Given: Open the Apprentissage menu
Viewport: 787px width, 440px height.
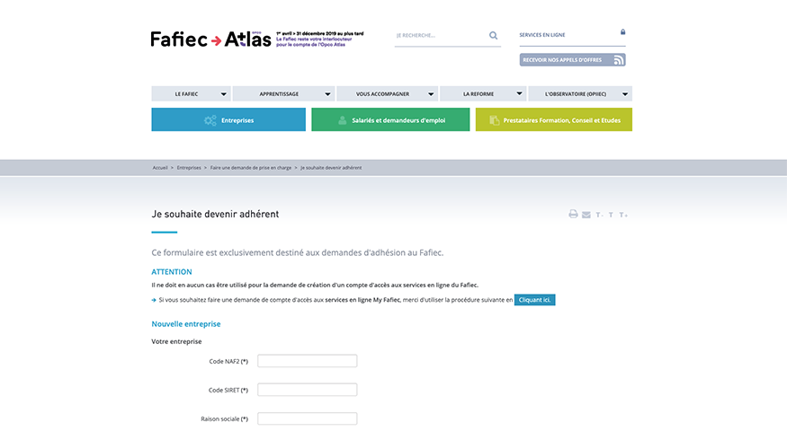Looking at the screenshot, I should (x=283, y=93).
